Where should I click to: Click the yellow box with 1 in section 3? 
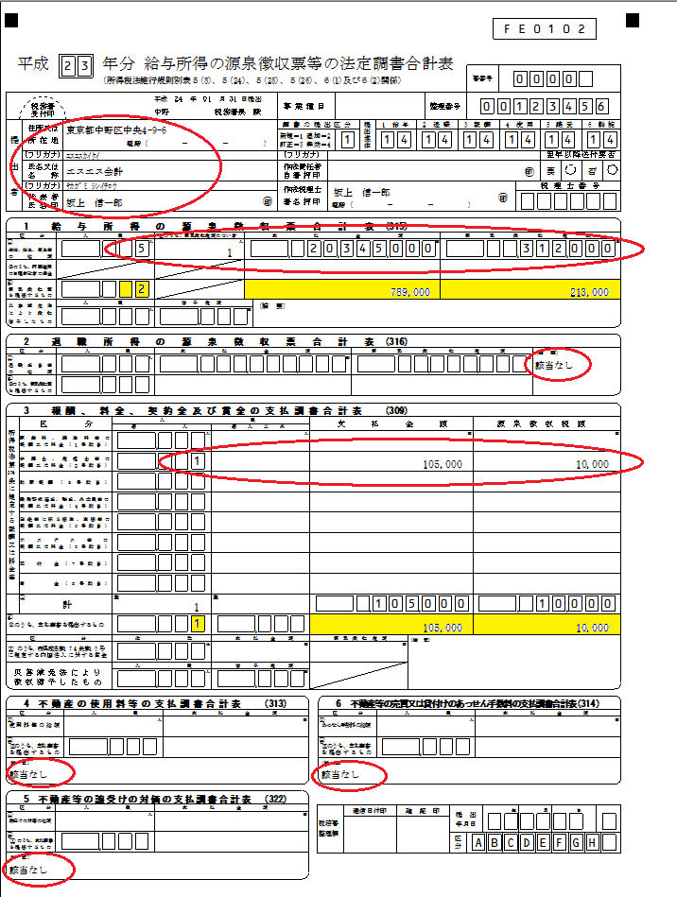(x=198, y=624)
